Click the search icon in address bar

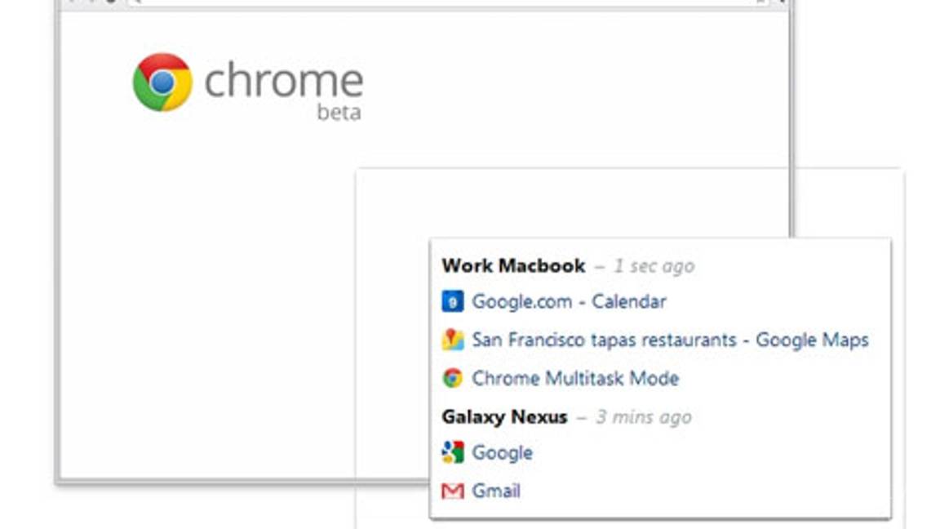point(135,2)
